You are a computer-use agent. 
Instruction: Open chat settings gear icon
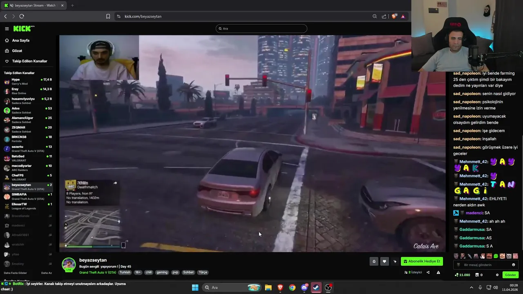[x=497, y=275]
